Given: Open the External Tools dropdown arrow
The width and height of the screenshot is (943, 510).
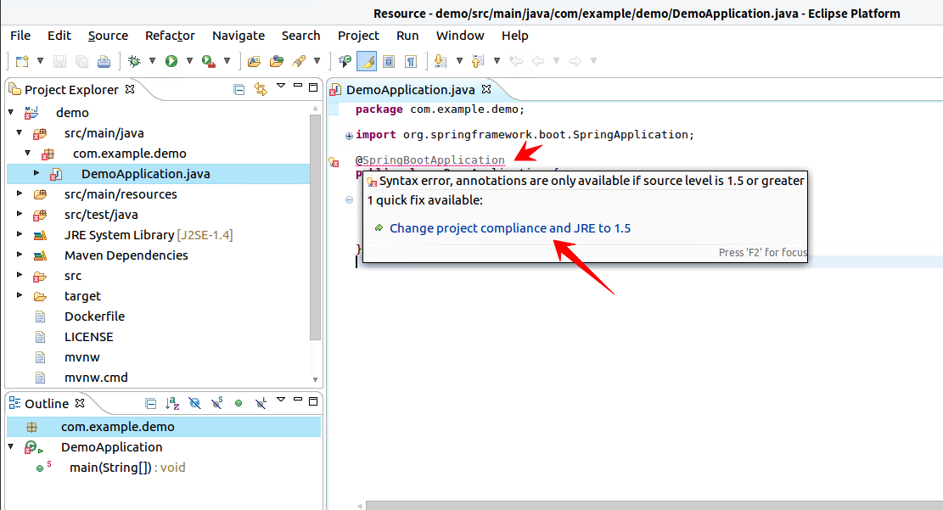Looking at the screenshot, I should point(227,61).
